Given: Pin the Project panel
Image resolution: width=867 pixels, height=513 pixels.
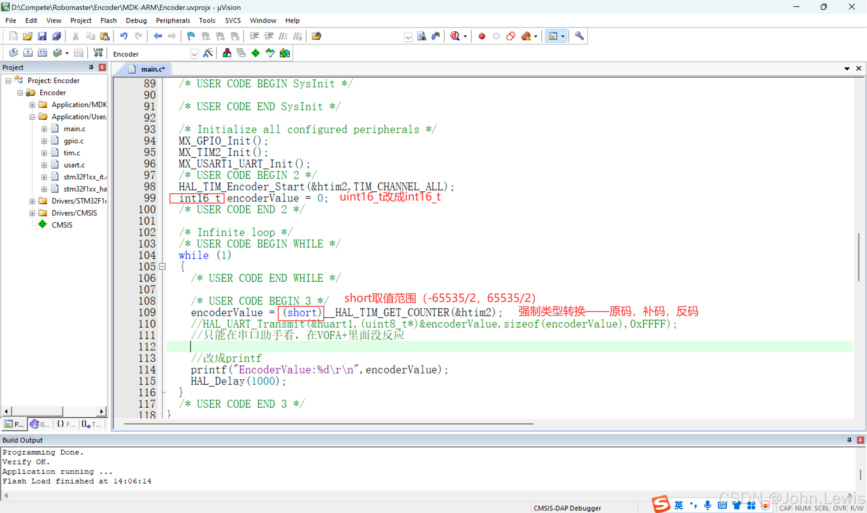Looking at the screenshot, I should tap(91, 67).
